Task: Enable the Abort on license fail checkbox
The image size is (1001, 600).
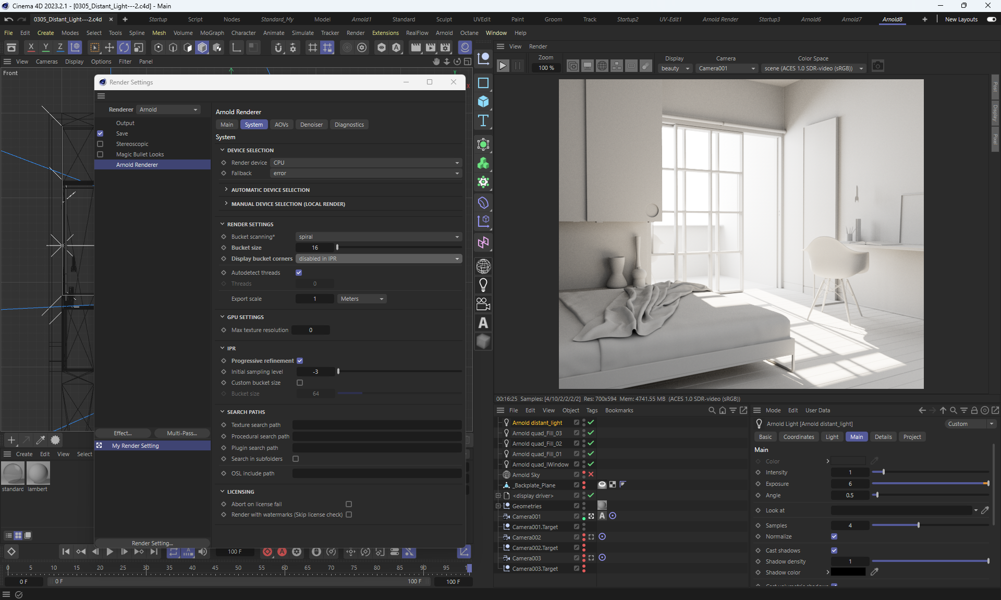Action: pyautogui.click(x=349, y=504)
